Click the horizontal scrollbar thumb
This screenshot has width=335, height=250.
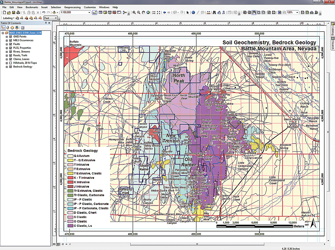click(197, 244)
